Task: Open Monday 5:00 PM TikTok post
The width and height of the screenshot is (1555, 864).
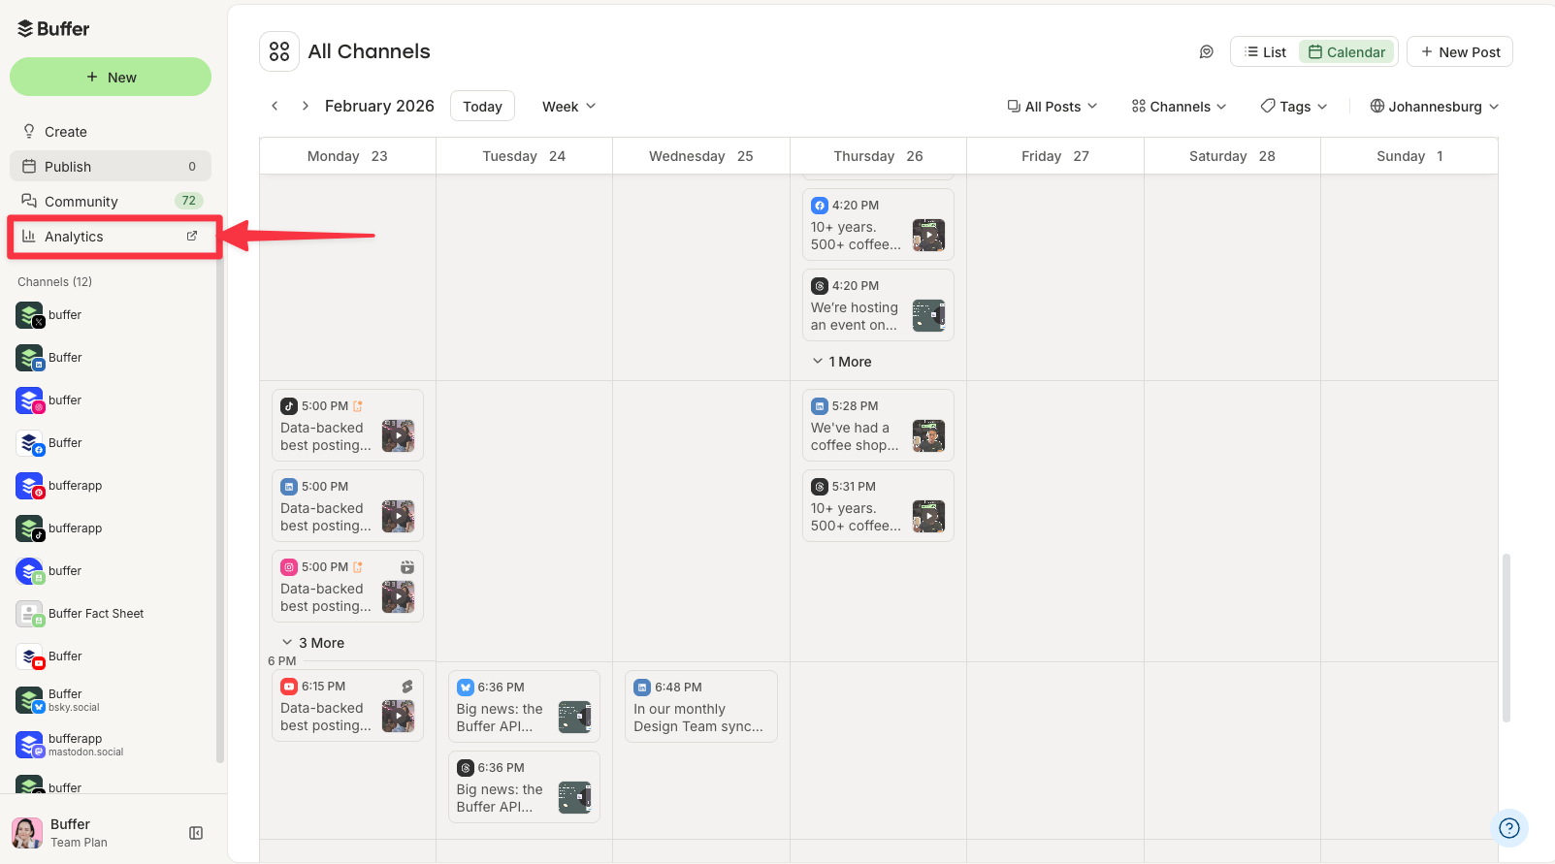Action: (347, 426)
